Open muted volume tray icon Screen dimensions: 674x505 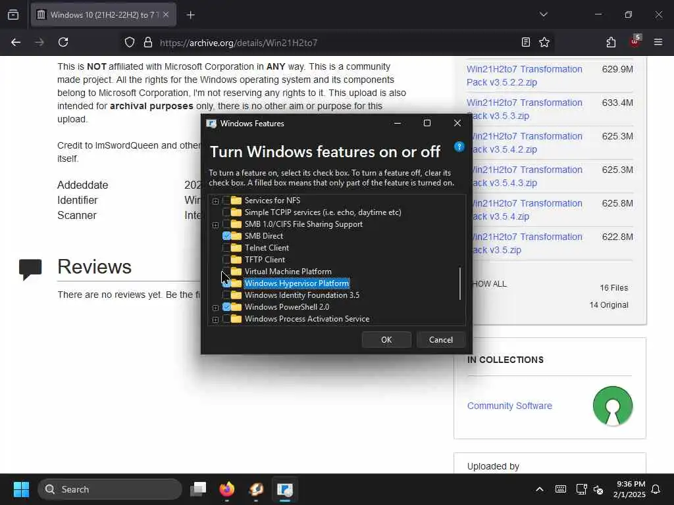point(598,489)
